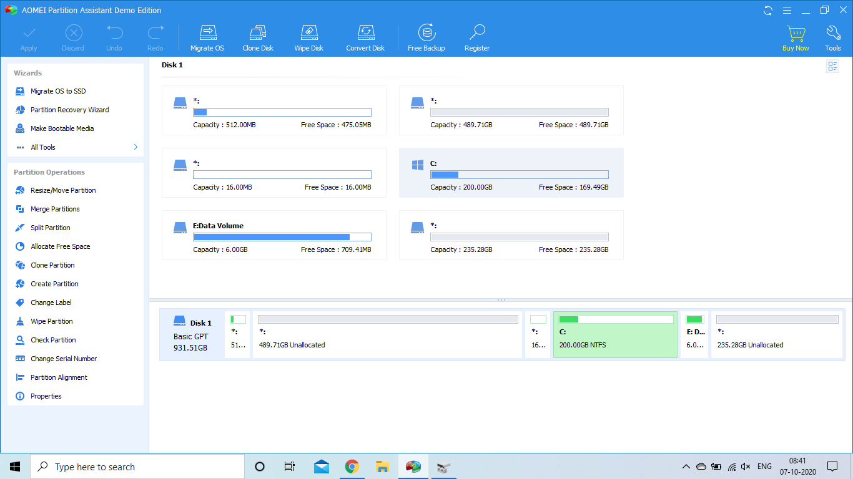The width and height of the screenshot is (853, 479).
Task: Open Chrome from the taskbar
Action: pos(352,467)
